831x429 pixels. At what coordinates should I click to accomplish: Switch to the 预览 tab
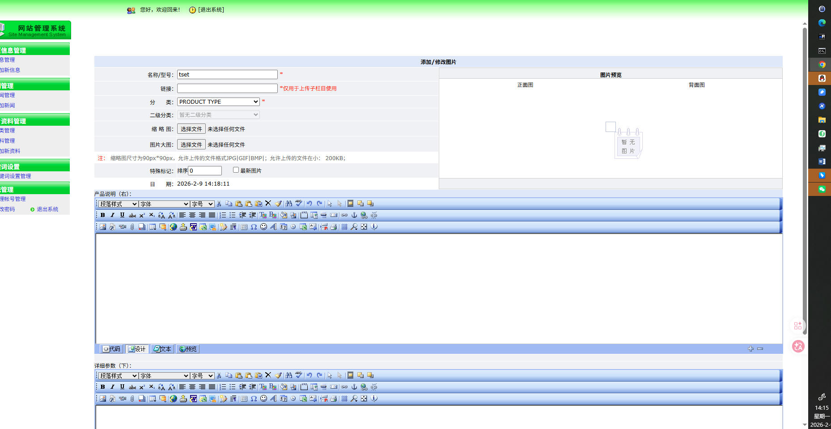(x=188, y=349)
